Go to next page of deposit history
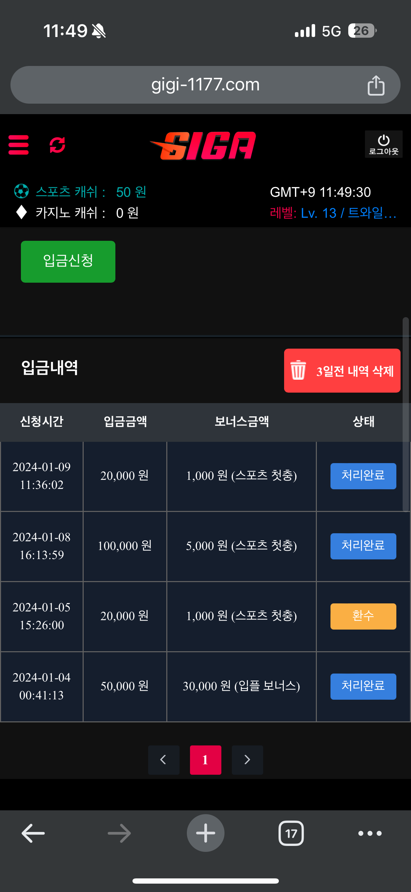This screenshot has height=892, width=411. 247,760
